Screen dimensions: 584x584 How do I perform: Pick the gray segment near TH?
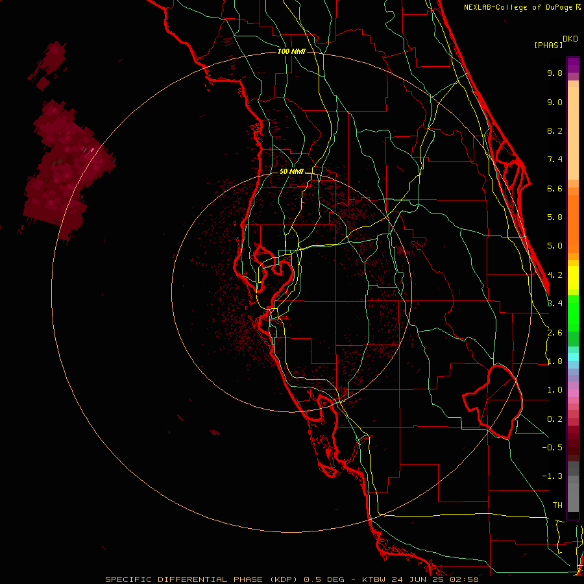(573, 497)
